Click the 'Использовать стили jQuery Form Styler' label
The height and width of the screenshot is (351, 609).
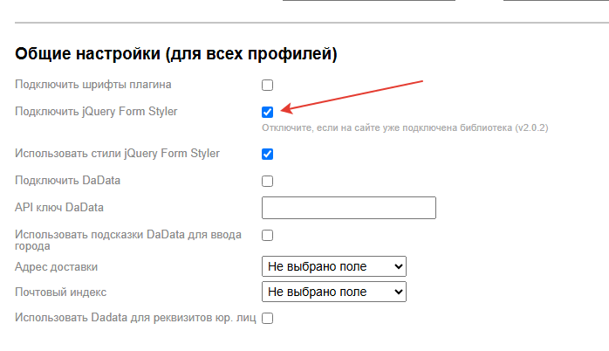117,154
